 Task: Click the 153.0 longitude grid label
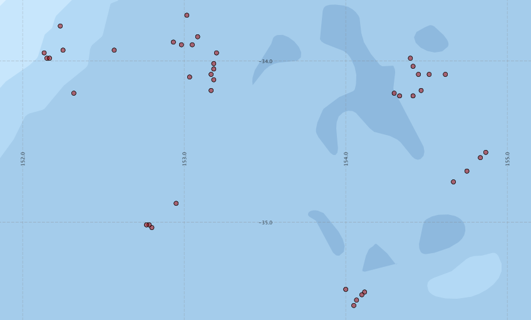pos(184,159)
